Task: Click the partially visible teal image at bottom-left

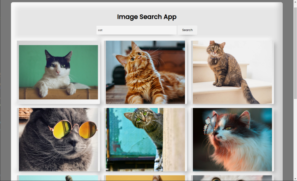Action: pyautogui.click(x=58, y=178)
